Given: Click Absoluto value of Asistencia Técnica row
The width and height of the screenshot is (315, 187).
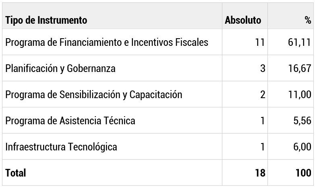Looking at the screenshot, I should pyautogui.click(x=263, y=121).
